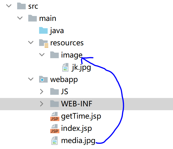Select the WEB-INF folder label
The height and width of the screenshot is (149, 173).
click(77, 104)
